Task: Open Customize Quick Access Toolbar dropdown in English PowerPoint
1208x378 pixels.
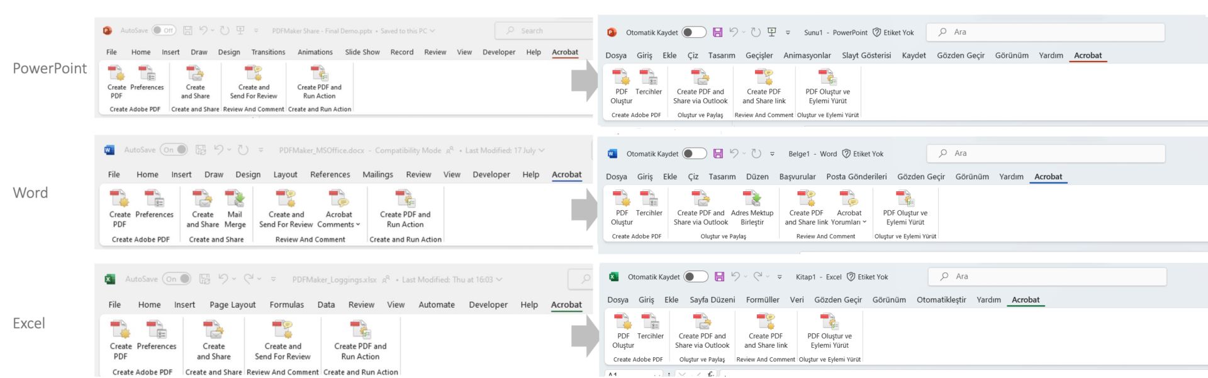Action: click(x=256, y=30)
